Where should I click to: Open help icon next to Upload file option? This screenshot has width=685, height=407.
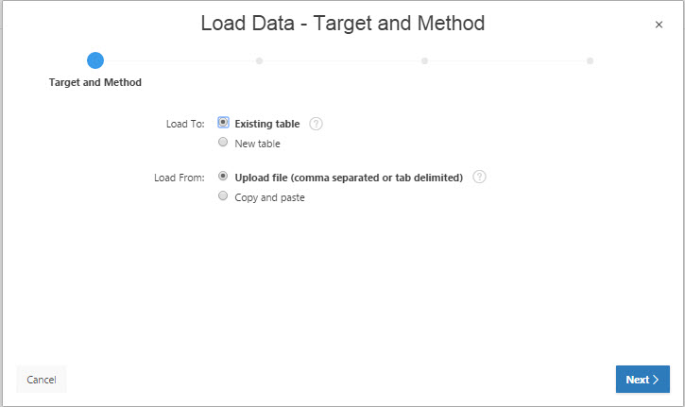(479, 177)
